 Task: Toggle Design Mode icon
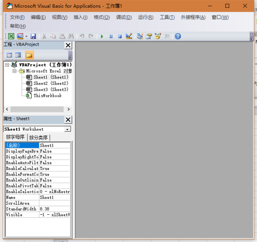pyautogui.click(x=129, y=36)
